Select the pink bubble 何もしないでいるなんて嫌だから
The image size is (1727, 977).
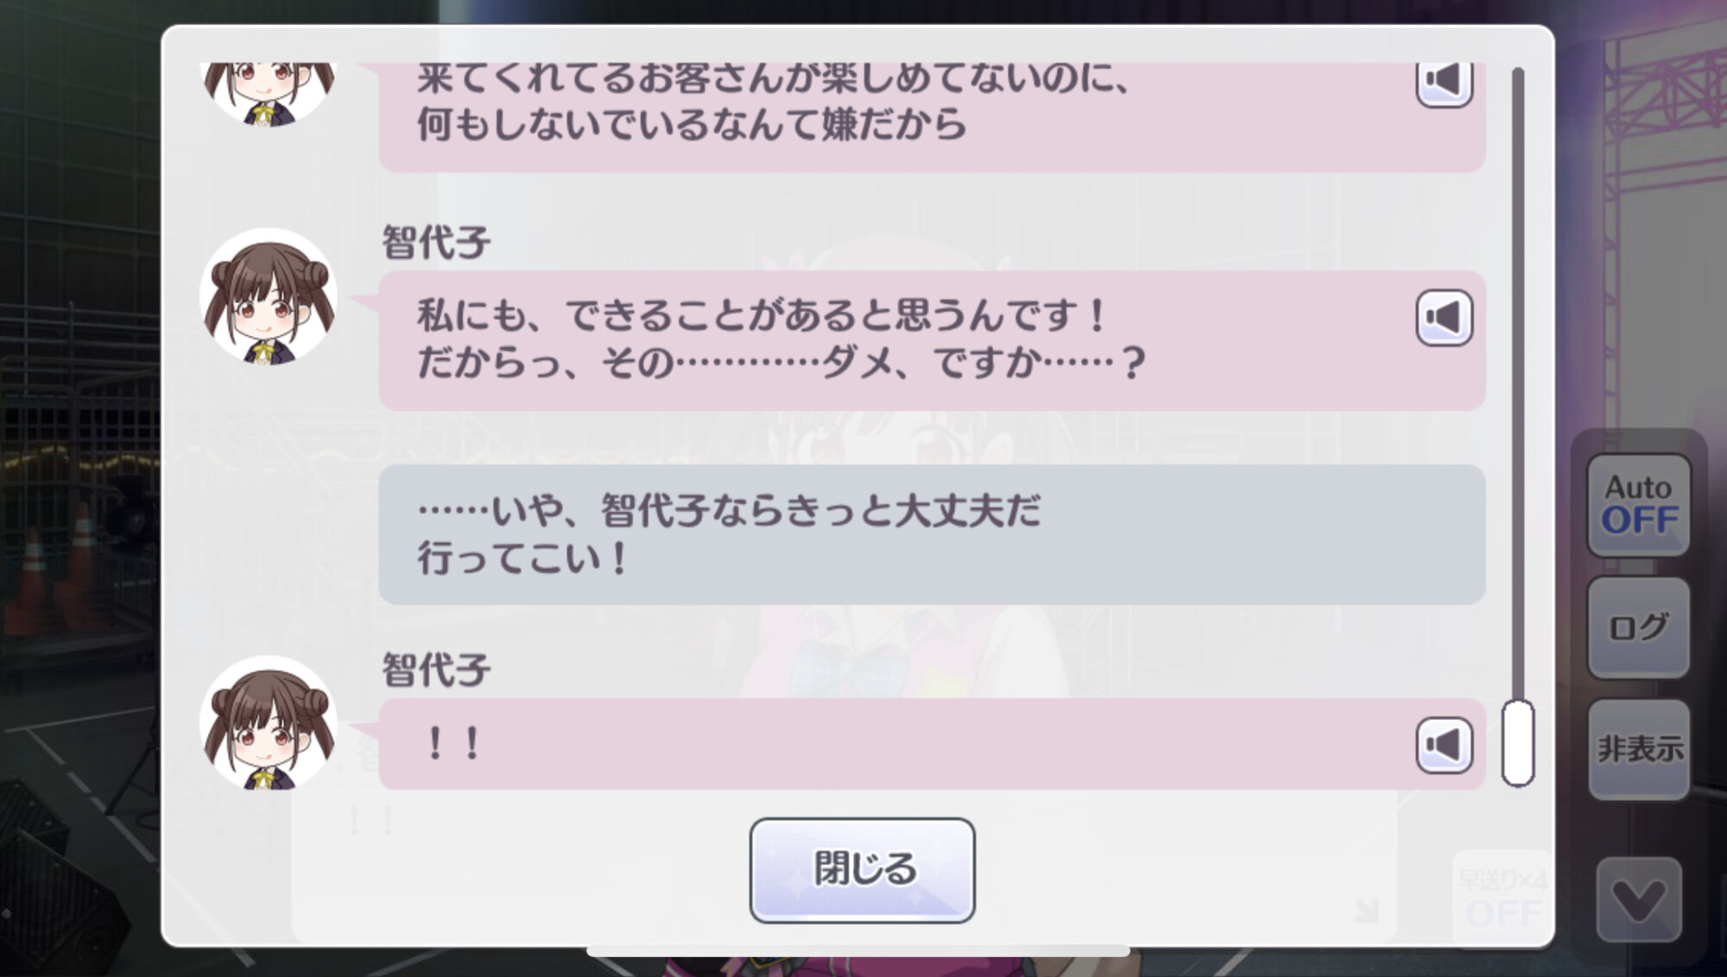(x=932, y=117)
